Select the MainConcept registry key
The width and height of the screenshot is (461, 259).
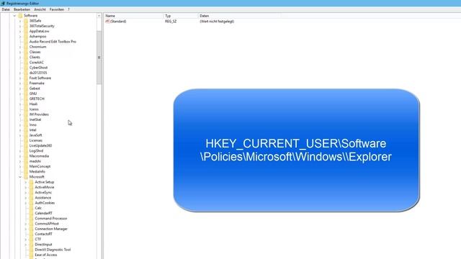(x=40, y=166)
